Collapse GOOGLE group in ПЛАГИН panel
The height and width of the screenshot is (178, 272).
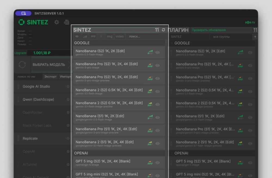coord(212,43)
